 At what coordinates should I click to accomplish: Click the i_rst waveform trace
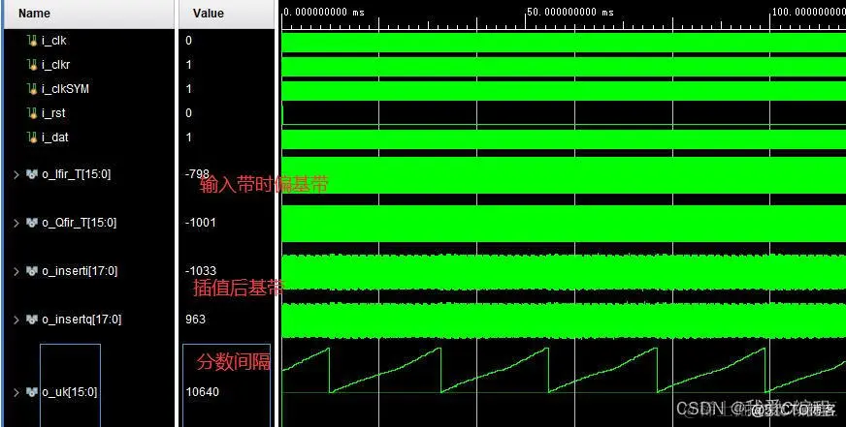click(564, 115)
